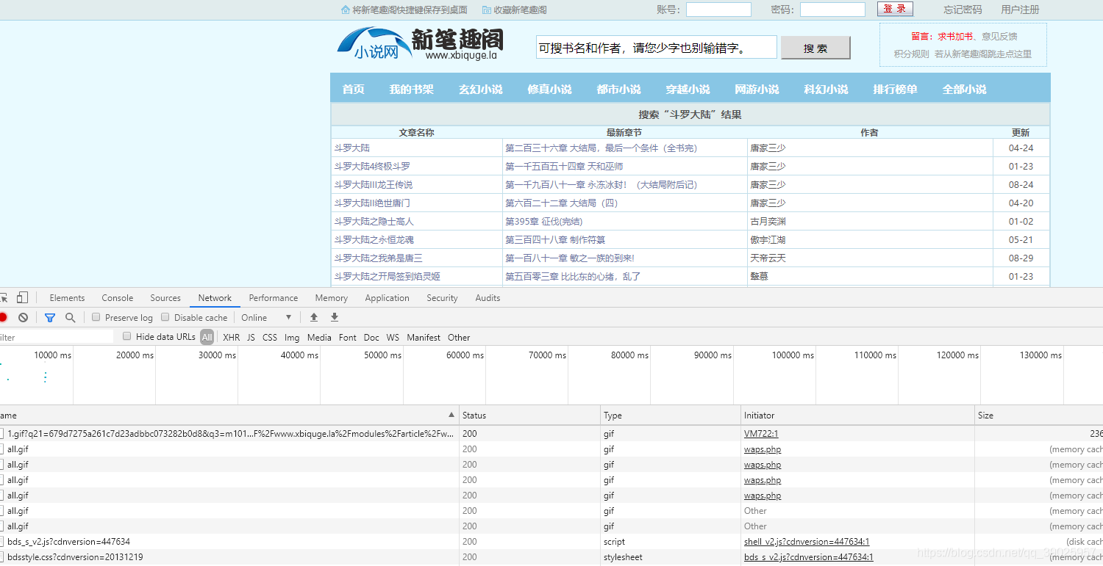
Task: Switch to the Elements tab
Action: click(67, 297)
